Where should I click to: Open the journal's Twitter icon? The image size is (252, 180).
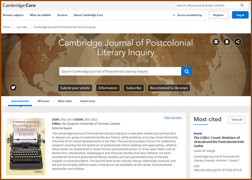(x=13, y=88)
